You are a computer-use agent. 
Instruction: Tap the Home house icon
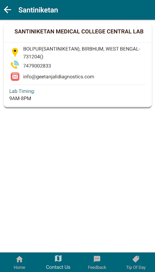(x=19, y=259)
